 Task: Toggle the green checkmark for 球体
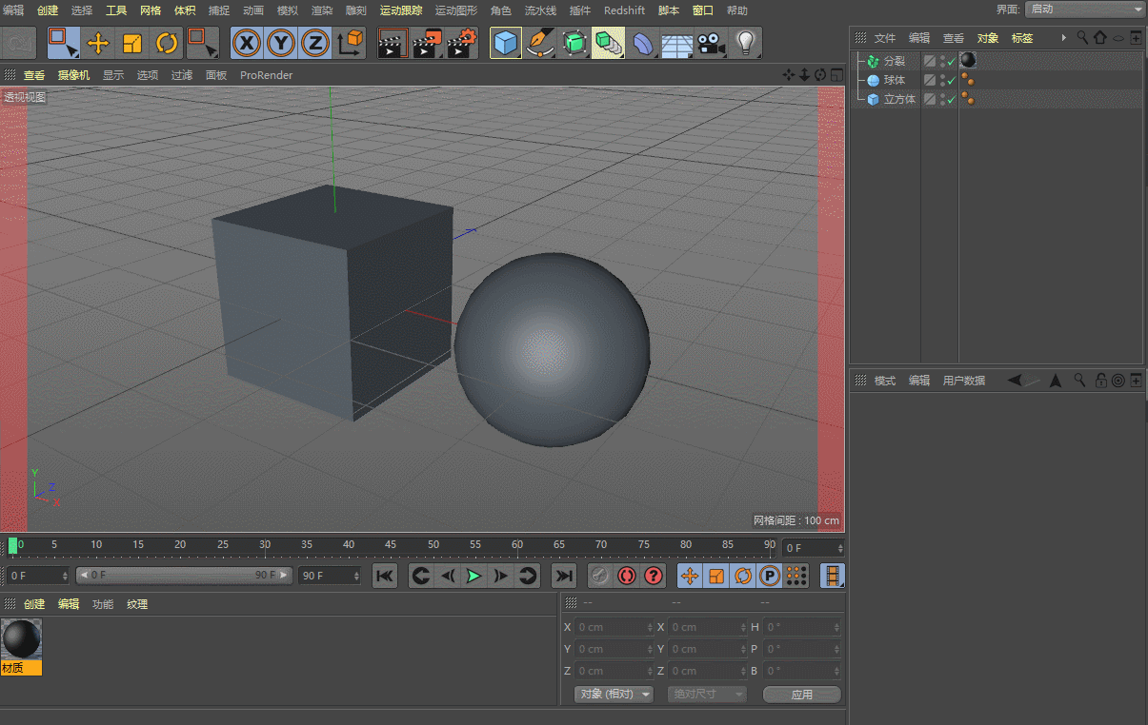951,81
